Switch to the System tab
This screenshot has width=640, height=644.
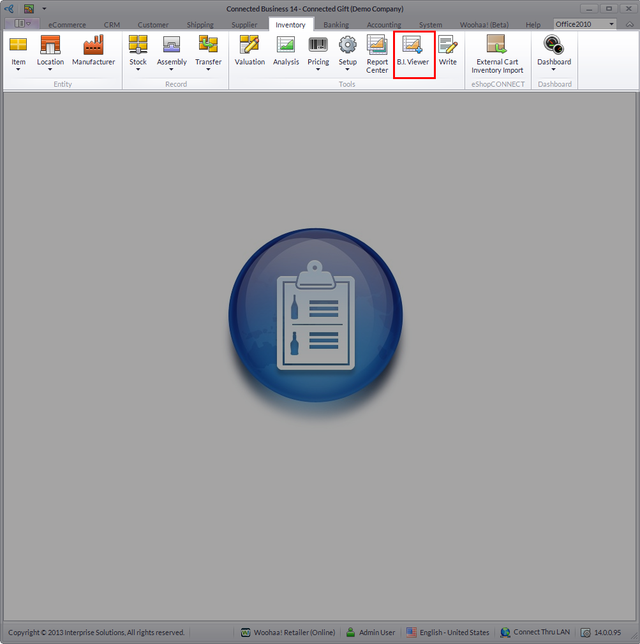point(430,25)
